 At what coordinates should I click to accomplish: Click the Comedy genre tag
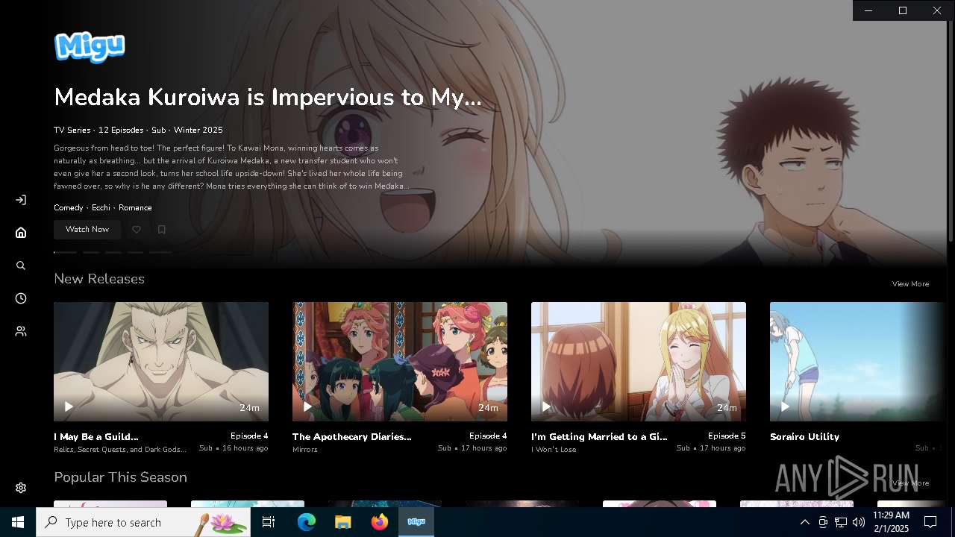coord(69,208)
